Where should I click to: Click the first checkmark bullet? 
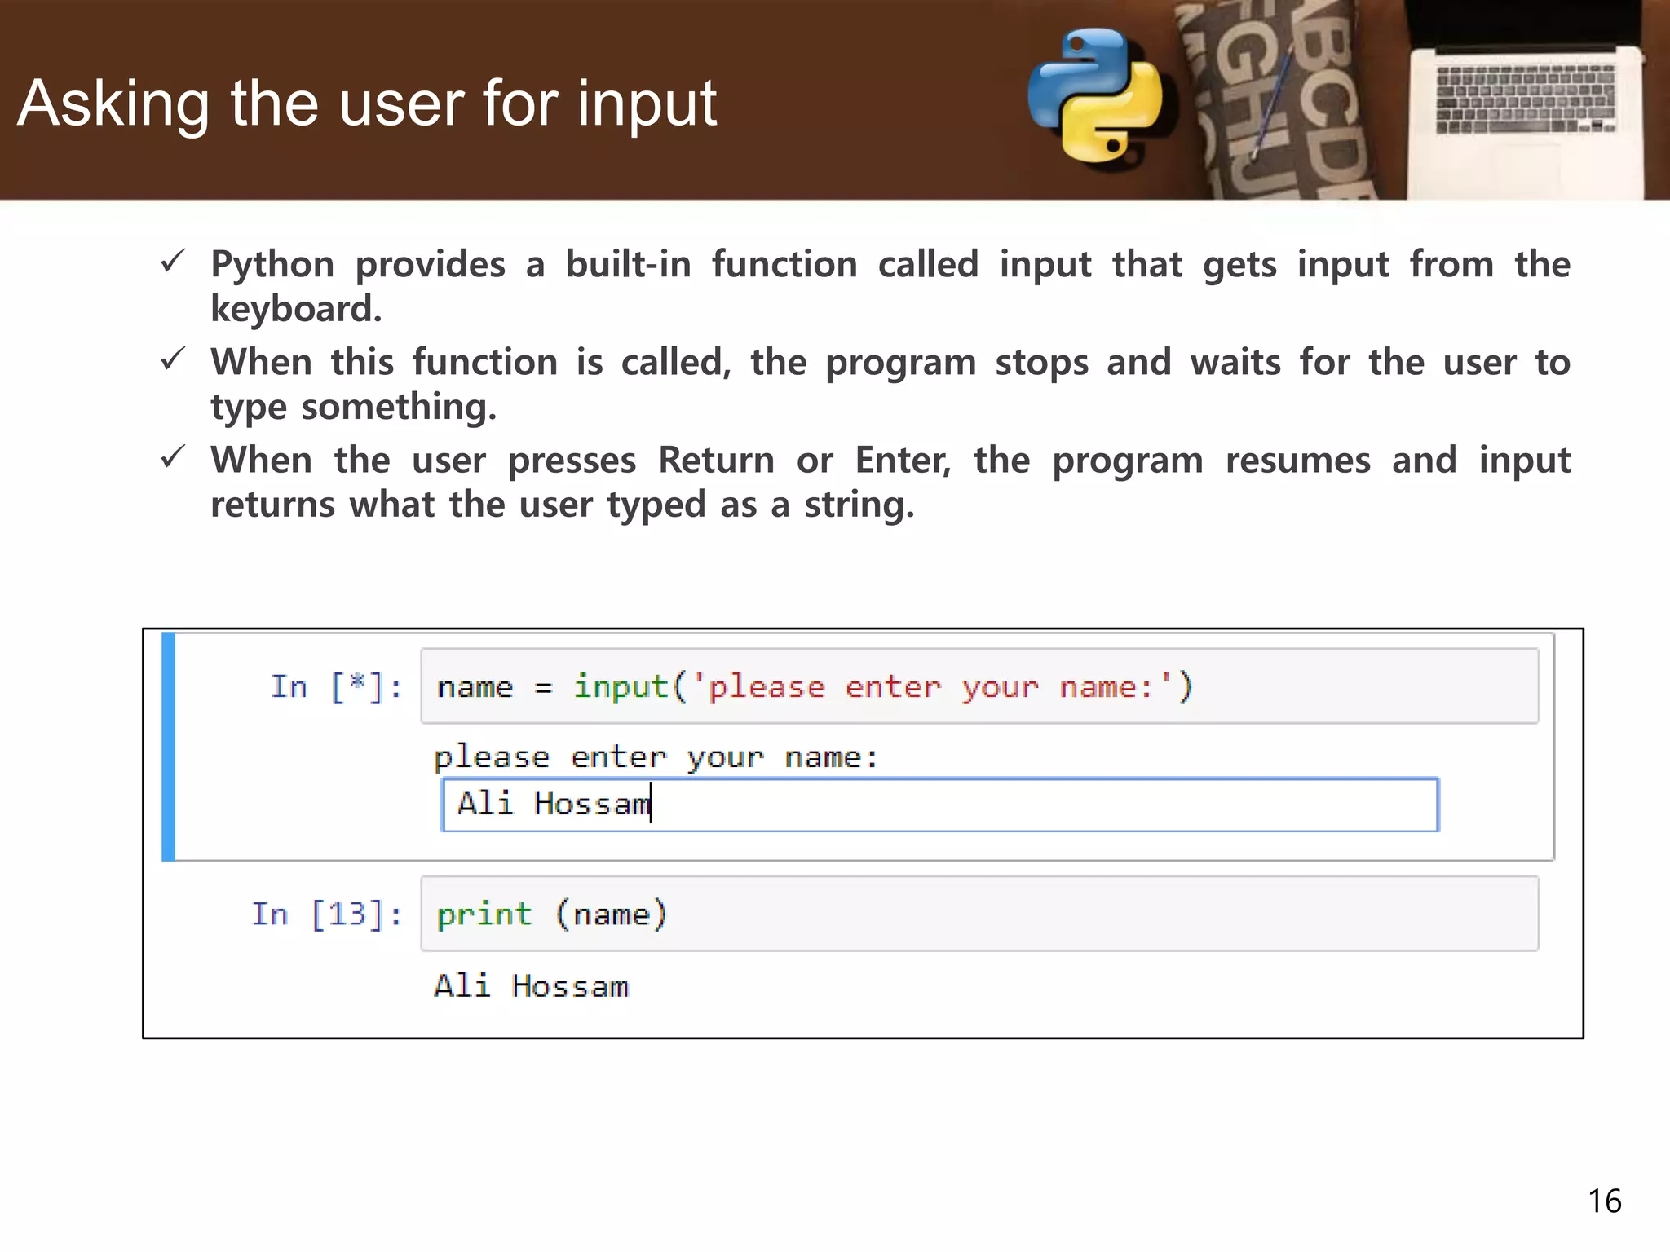(173, 262)
